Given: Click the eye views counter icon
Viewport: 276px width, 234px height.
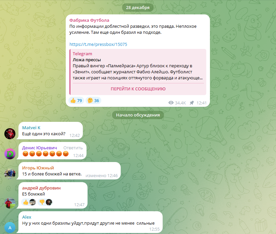Looking at the screenshot, I should (x=171, y=103).
